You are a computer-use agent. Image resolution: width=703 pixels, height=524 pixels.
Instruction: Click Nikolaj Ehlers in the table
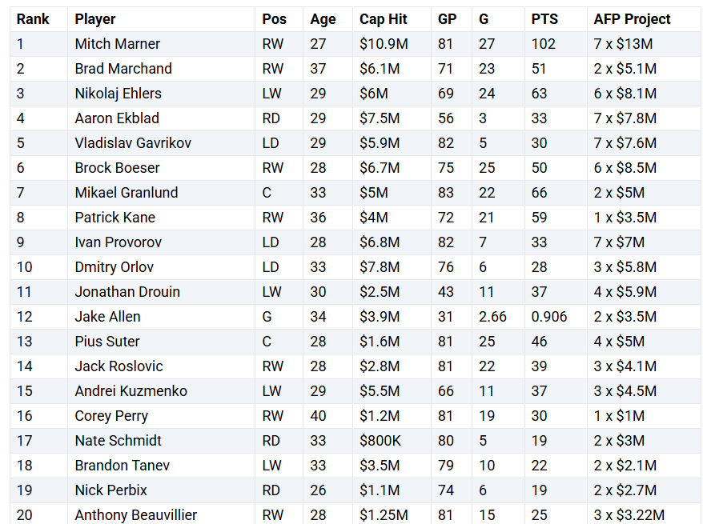tap(119, 94)
